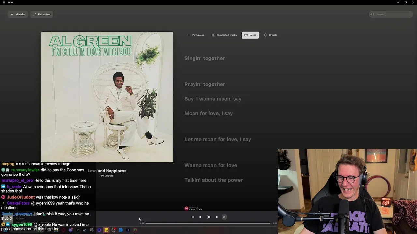Jump to lyric "Moan for love, I say"
The height and width of the screenshot is (234, 417).
click(x=208, y=113)
